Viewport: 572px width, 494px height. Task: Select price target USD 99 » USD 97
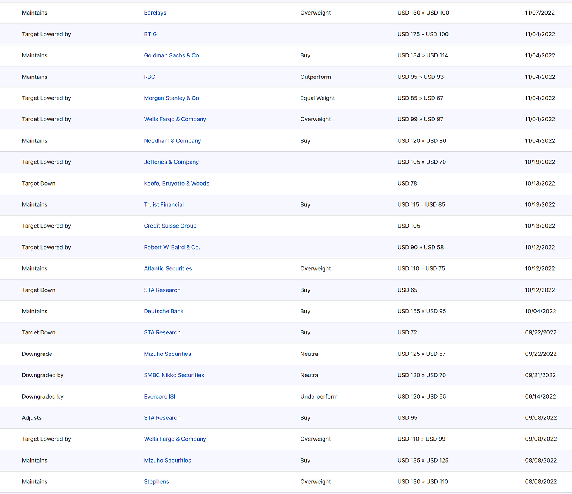[x=420, y=119]
